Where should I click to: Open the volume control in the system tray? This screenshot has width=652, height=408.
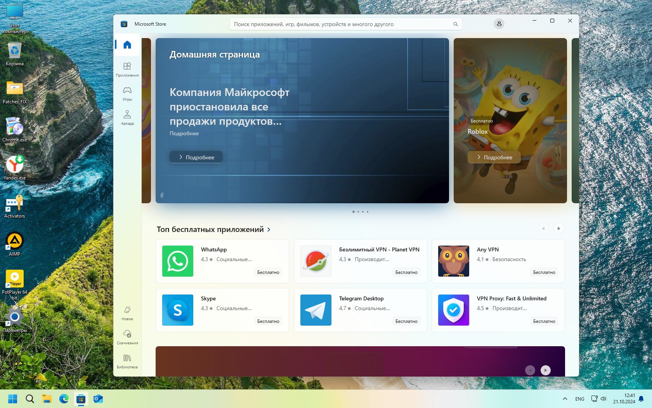[603, 399]
